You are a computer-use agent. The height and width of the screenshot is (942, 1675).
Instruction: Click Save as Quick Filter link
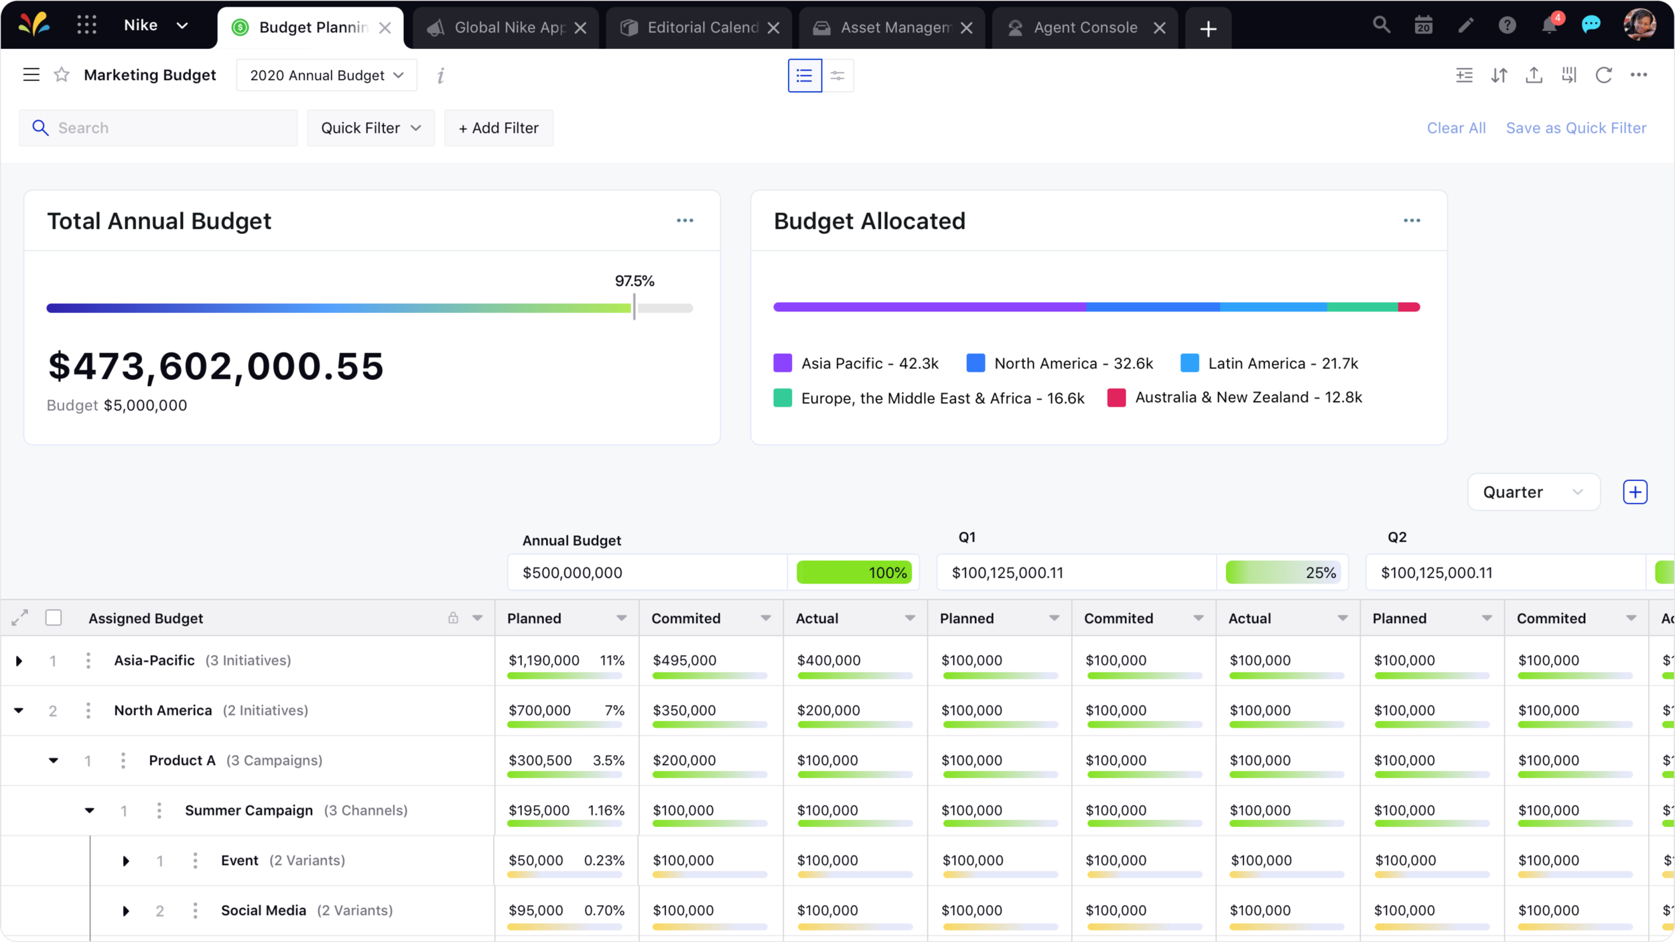(1576, 128)
